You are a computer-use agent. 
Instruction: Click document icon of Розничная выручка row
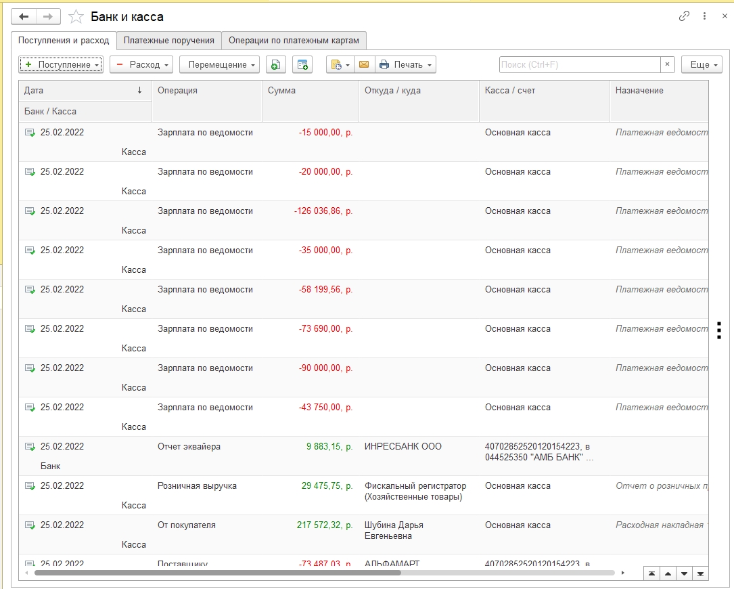click(x=30, y=486)
